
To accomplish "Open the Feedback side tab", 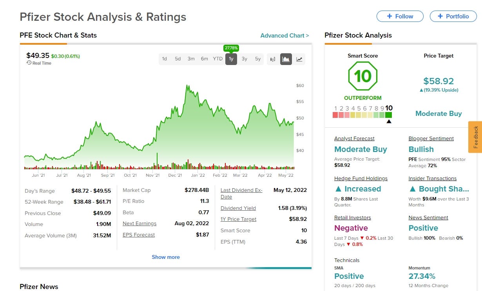I will click(x=475, y=137).
